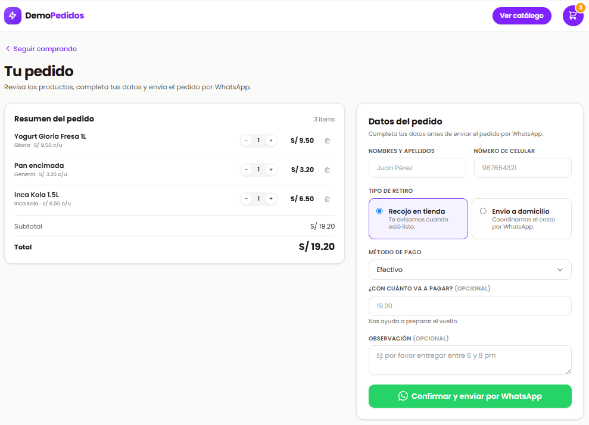Click the Datos del pedido heading

(406, 121)
